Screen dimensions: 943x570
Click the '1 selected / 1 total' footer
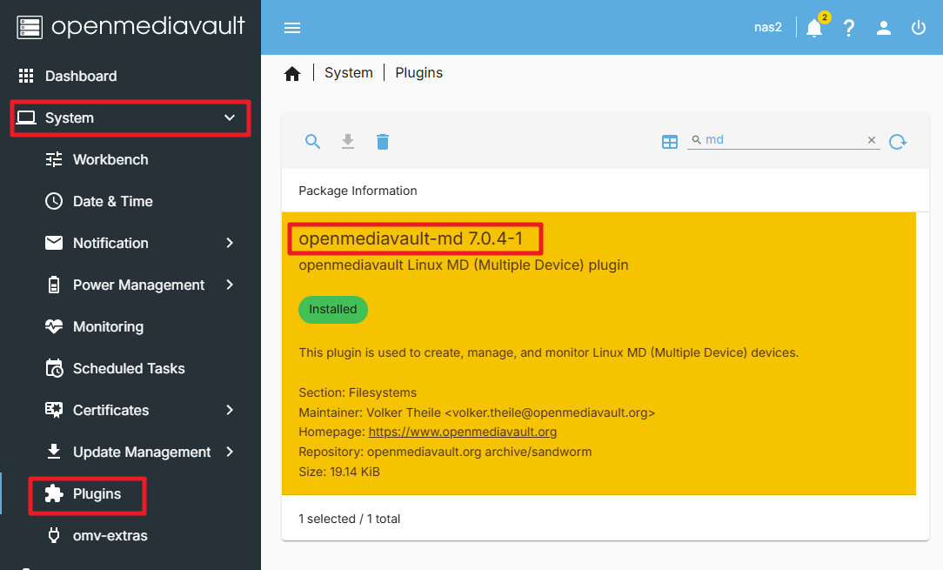pos(350,519)
